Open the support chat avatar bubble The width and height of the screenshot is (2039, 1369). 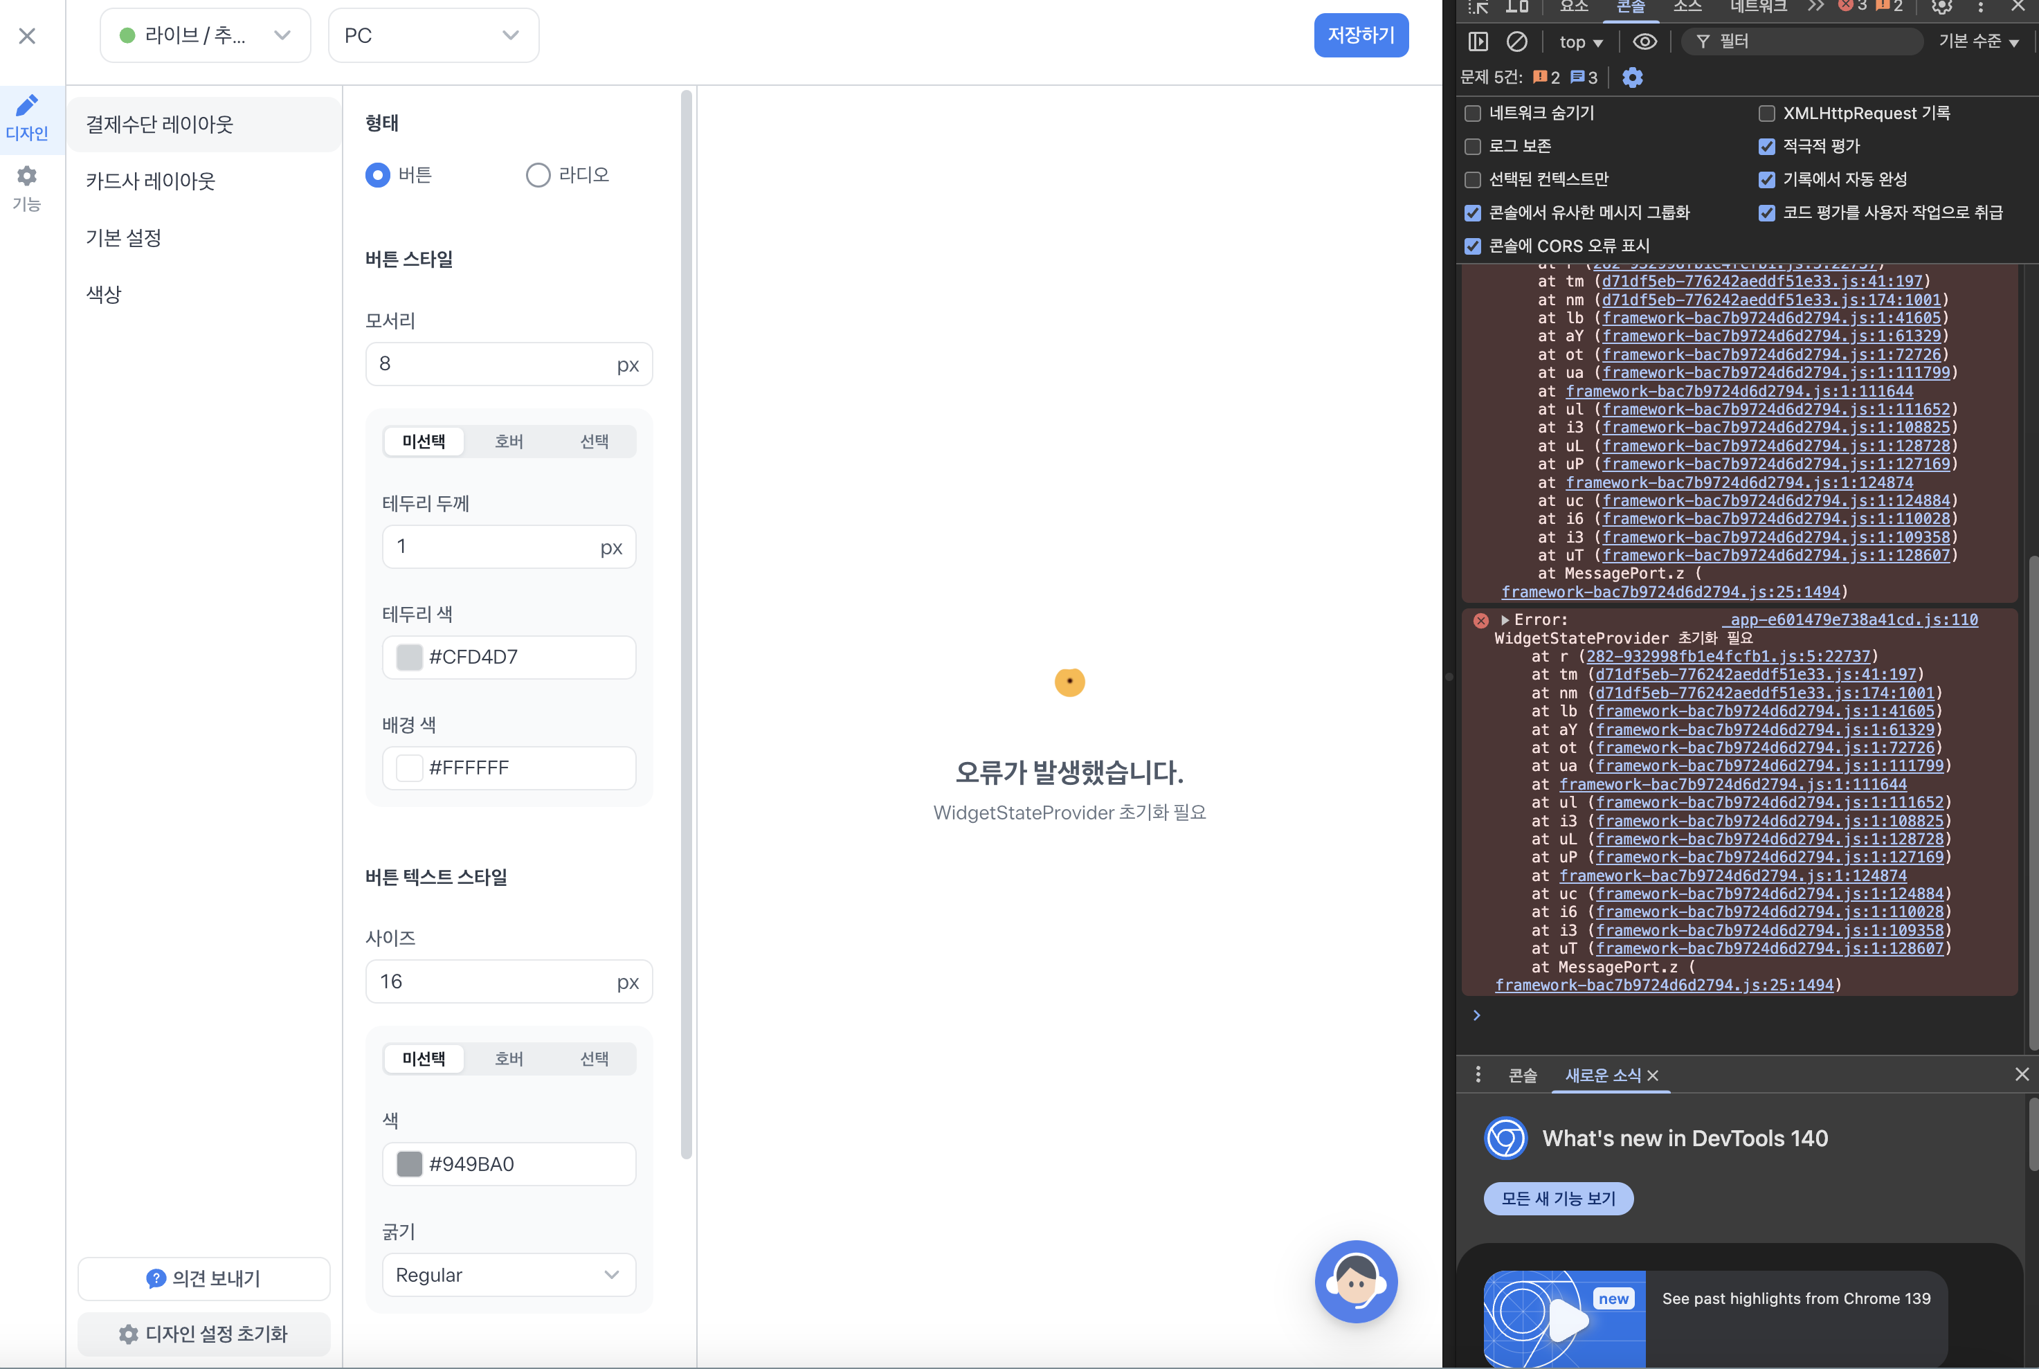coord(1356,1281)
